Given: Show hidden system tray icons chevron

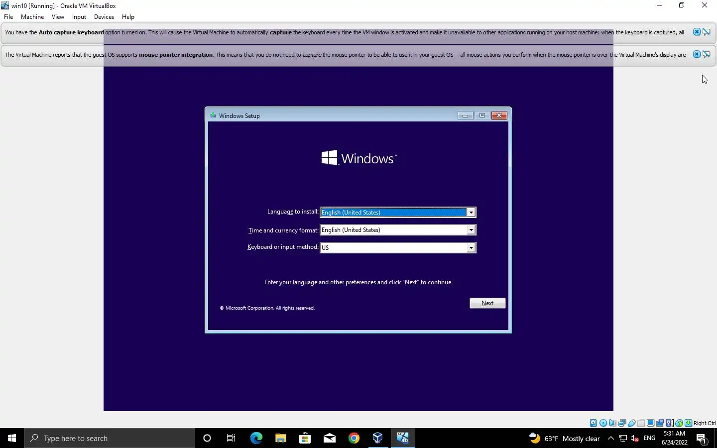Looking at the screenshot, I should (611, 439).
